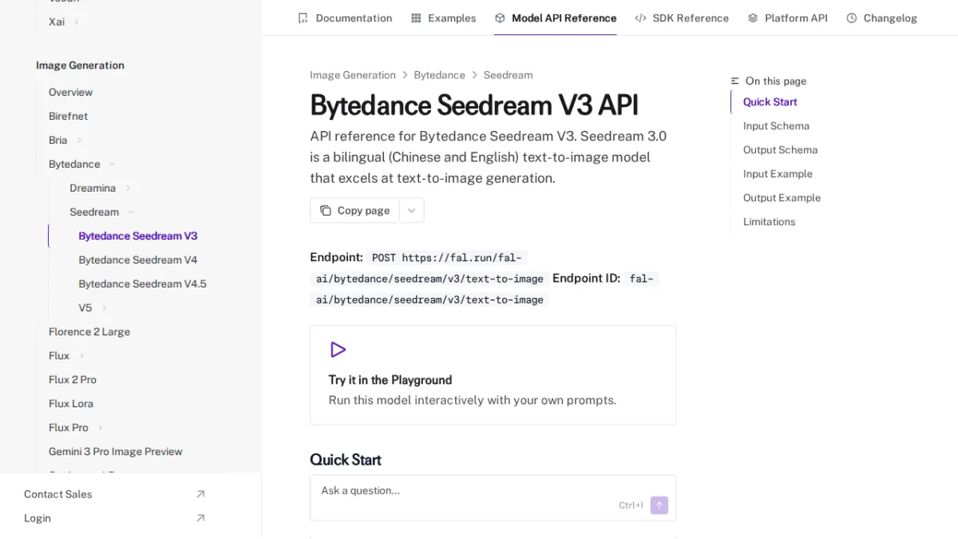Open Birefnet in the sidebar
This screenshot has width=958, height=539.
click(68, 117)
